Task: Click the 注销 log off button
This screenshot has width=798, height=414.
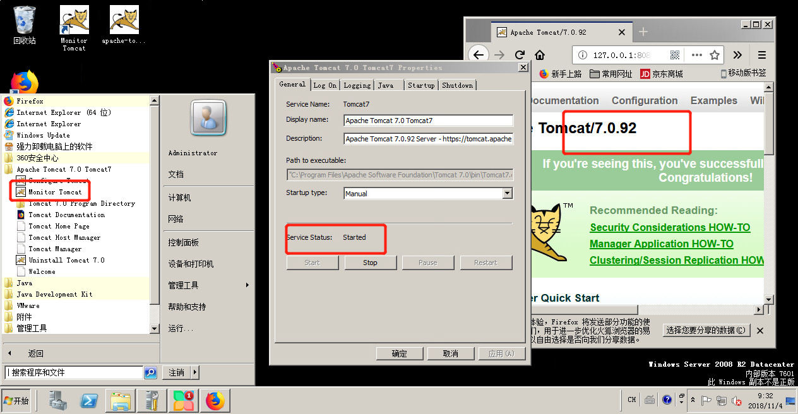Action: [x=176, y=372]
